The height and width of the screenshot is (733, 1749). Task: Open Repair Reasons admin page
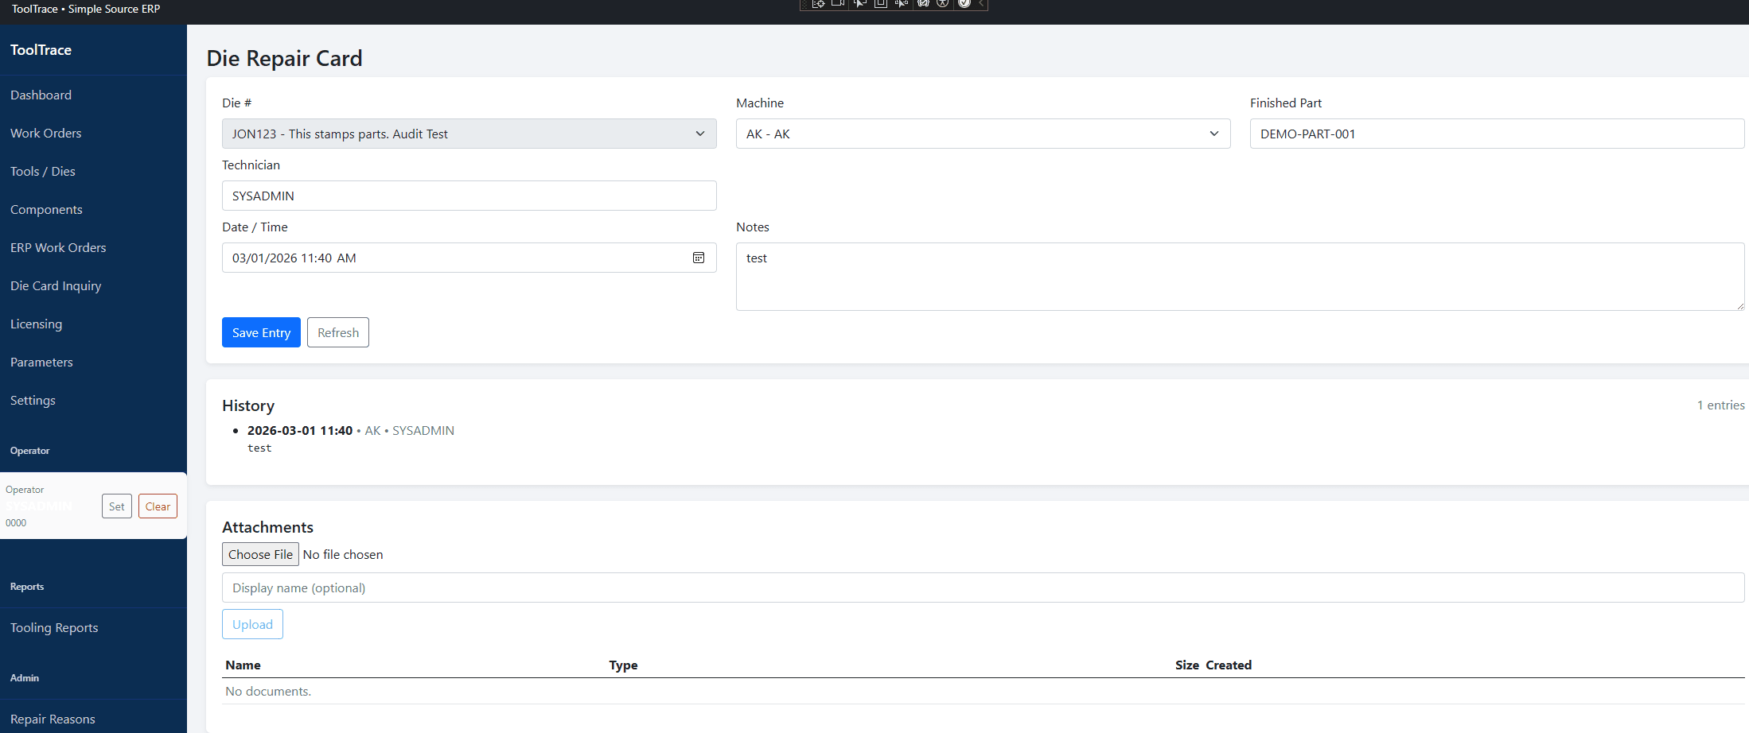pyautogui.click(x=53, y=719)
